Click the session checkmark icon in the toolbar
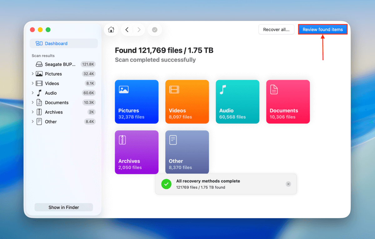 click(x=155, y=29)
